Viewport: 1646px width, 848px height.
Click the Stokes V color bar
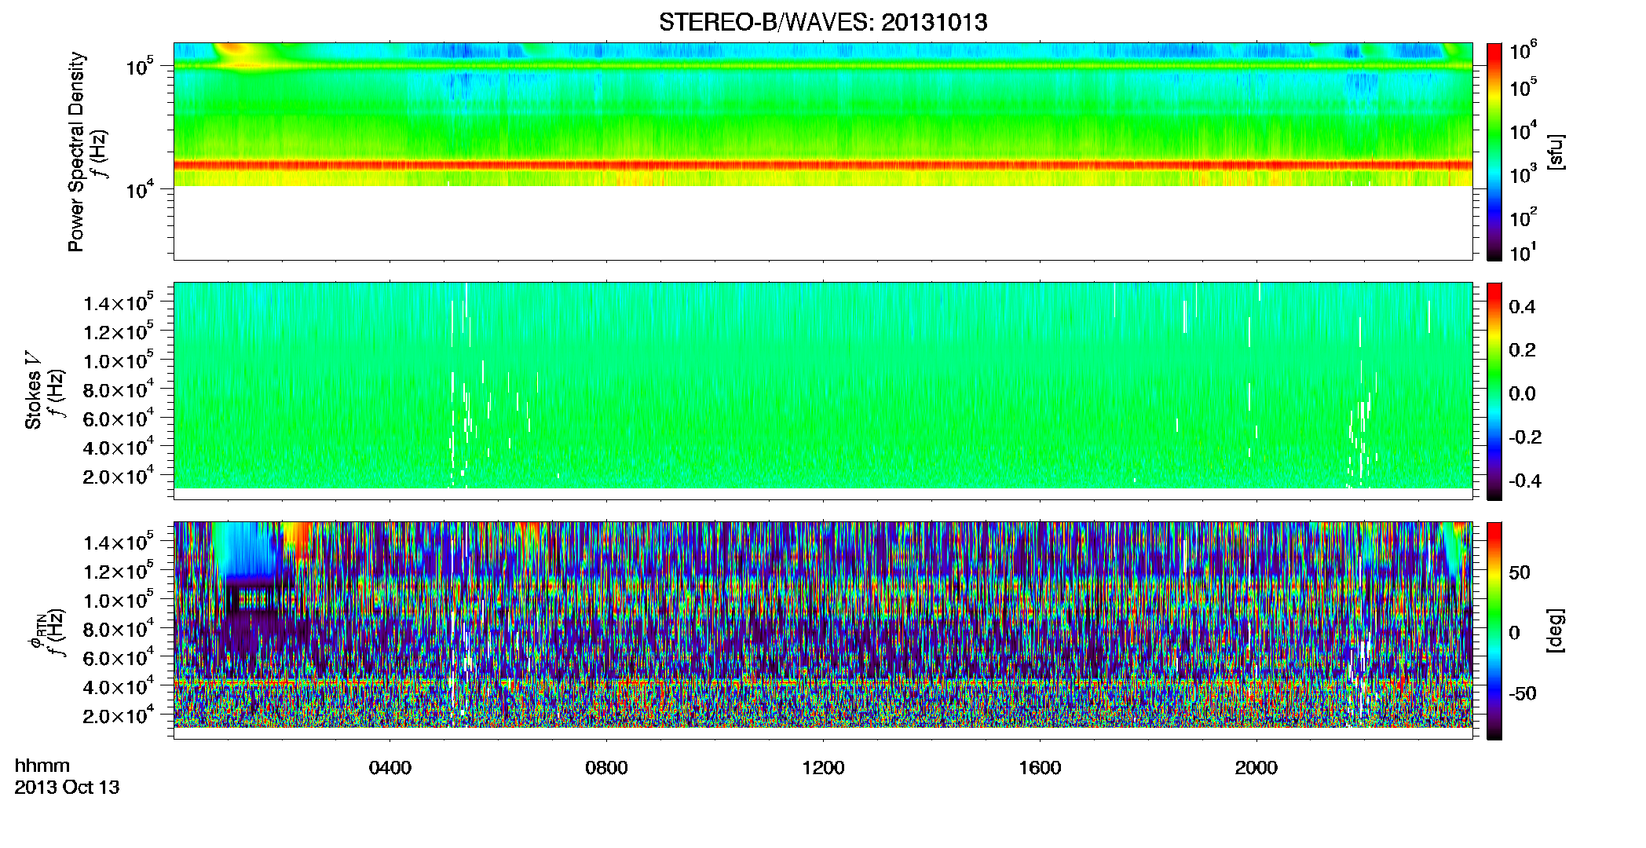(x=1494, y=391)
